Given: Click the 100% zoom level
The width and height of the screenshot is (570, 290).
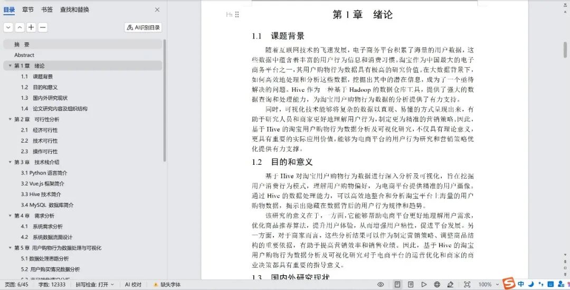Looking at the screenshot, I should pos(485,285).
